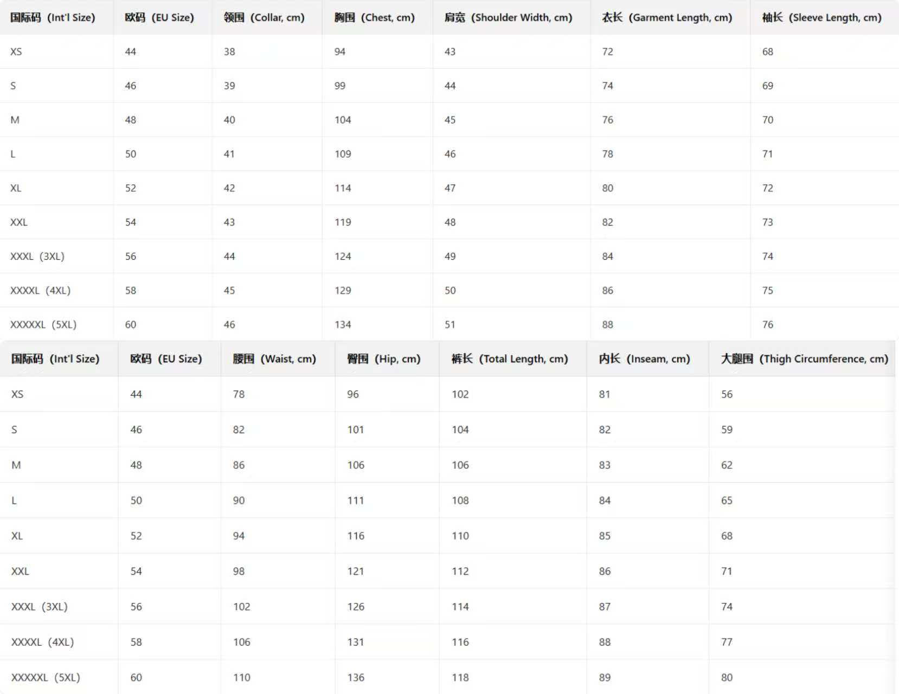This screenshot has width=899, height=694.
Task: Click hip value 111 for size L
Action: point(356,500)
